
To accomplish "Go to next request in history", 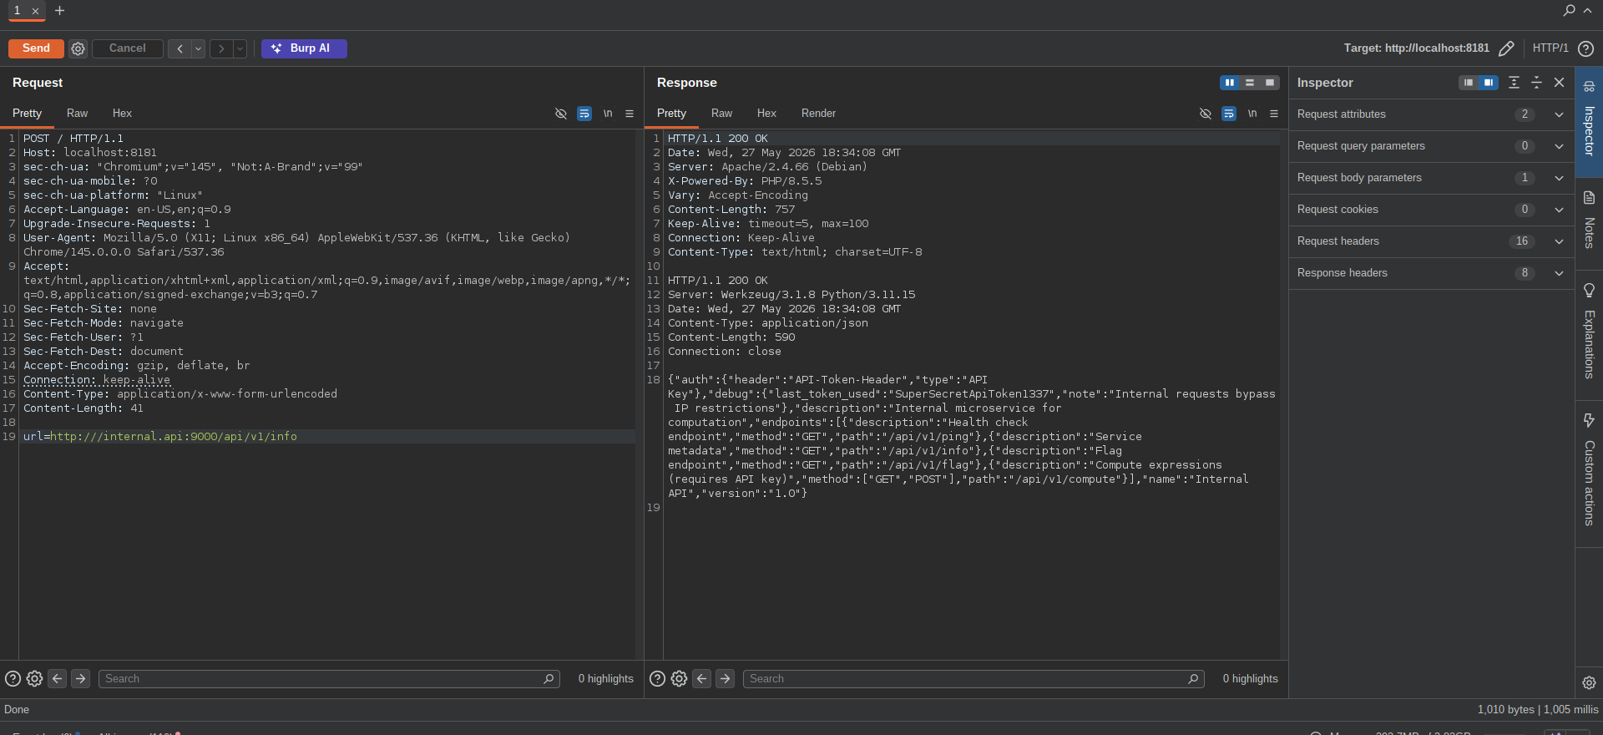I will tap(221, 48).
